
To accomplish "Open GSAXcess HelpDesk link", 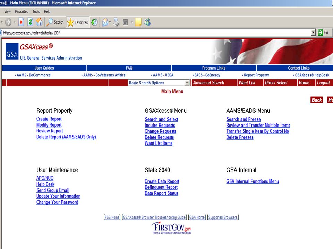I will pyautogui.click(x=311, y=75).
